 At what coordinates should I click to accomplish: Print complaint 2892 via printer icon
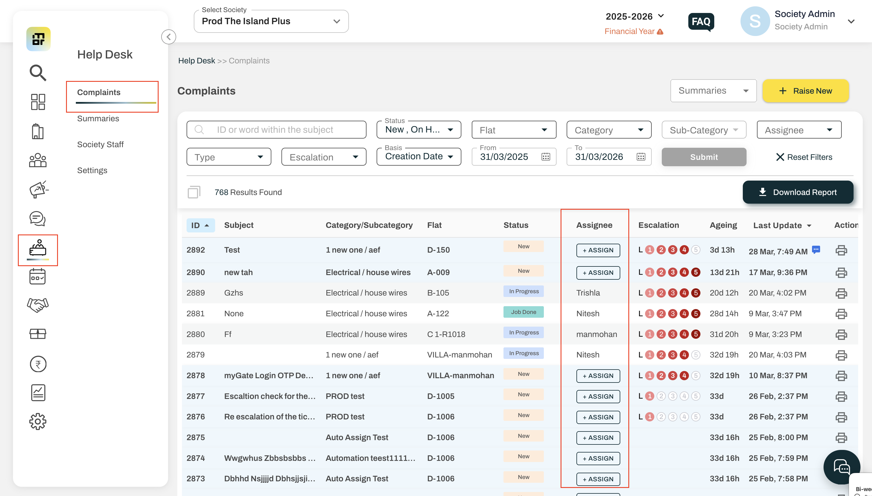coord(841,250)
